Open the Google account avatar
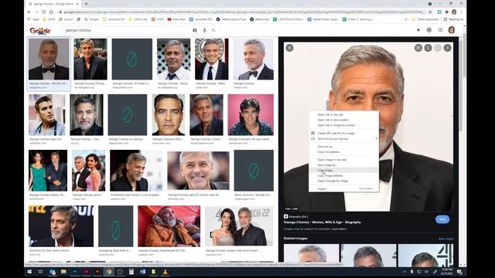This screenshot has width=495, height=278. pyautogui.click(x=452, y=30)
